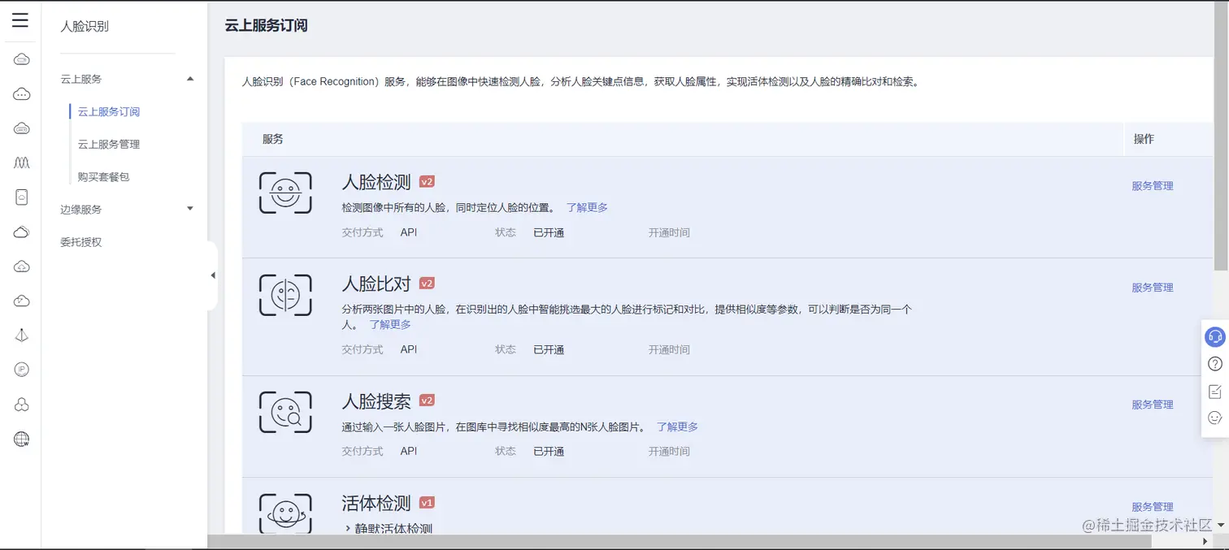Image resolution: width=1229 pixels, height=550 pixels.
Task: Open 服务管理 for 人脸搜索
Action: (x=1153, y=405)
